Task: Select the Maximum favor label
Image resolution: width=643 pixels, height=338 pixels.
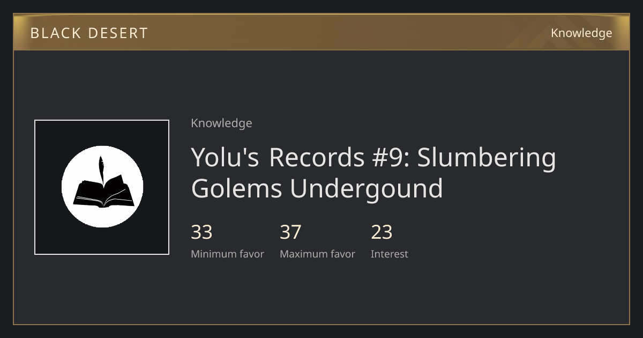Action: (317, 254)
